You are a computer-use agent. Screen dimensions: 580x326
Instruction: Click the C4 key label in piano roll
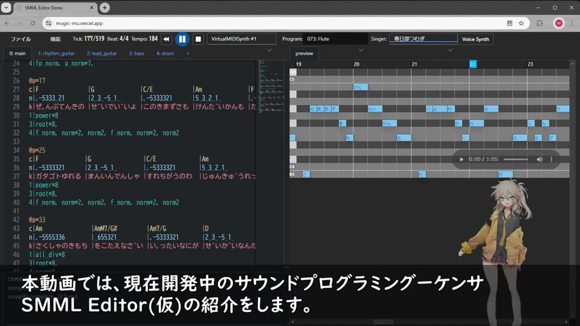292,167
